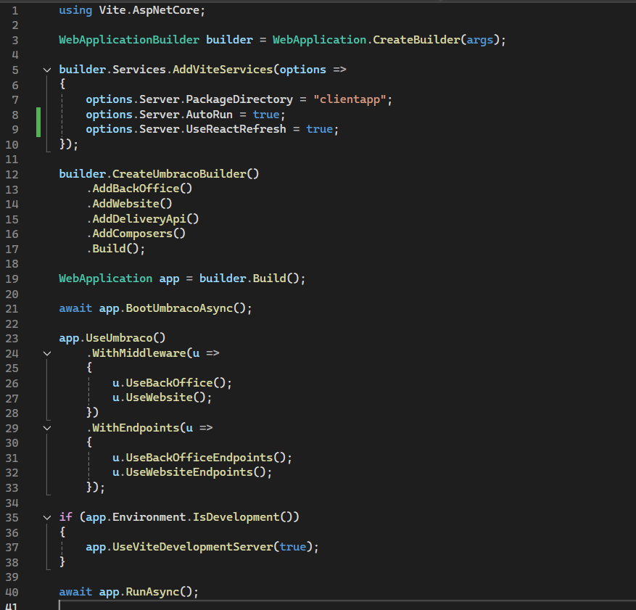Click line number 21 in the gutter
The image size is (636, 610).
pos(12,308)
